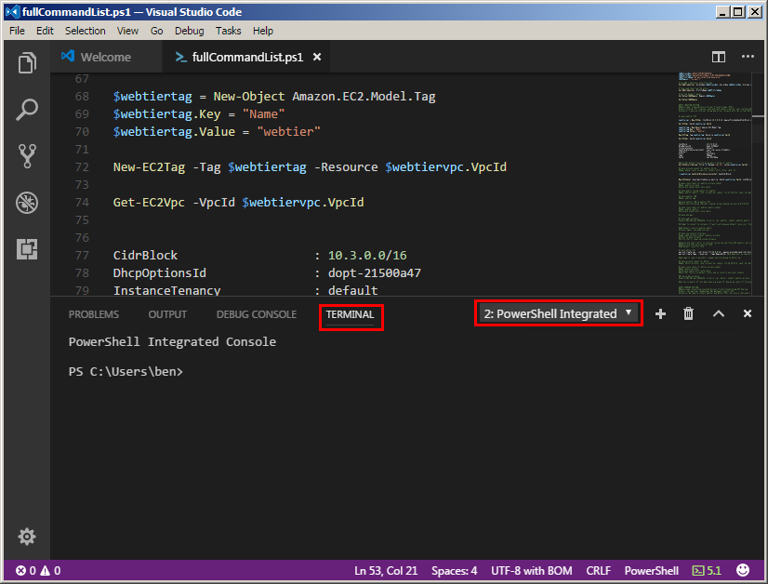Switch to the Problems panel tab
The height and width of the screenshot is (584, 768).
(94, 314)
